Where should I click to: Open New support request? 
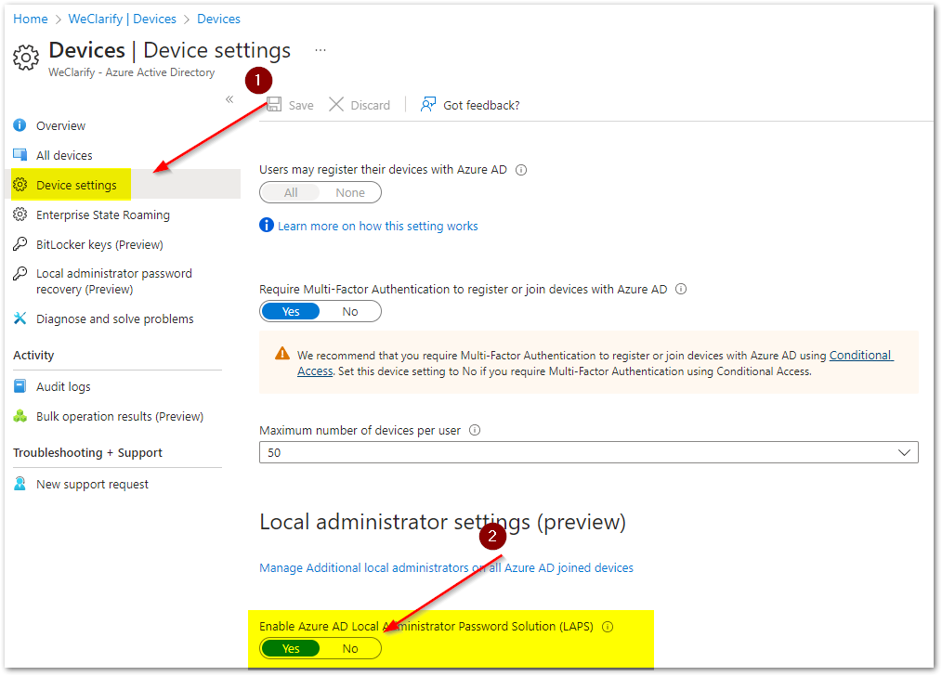(92, 484)
